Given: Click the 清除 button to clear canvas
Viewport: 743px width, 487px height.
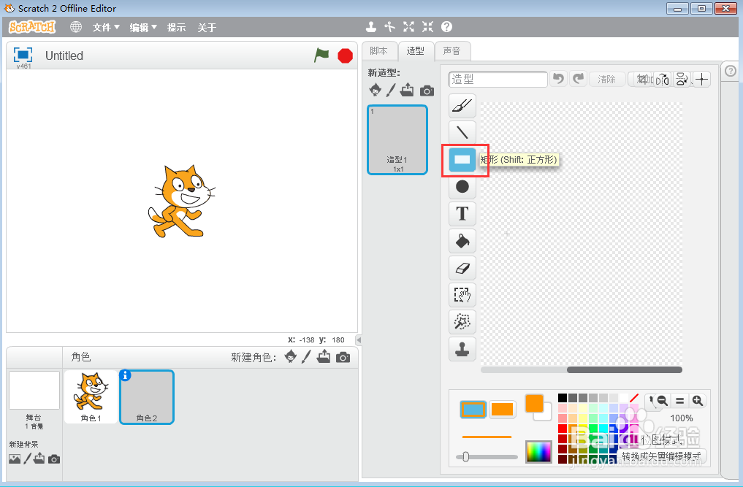Looking at the screenshot, I should click(x=606, y=79).
